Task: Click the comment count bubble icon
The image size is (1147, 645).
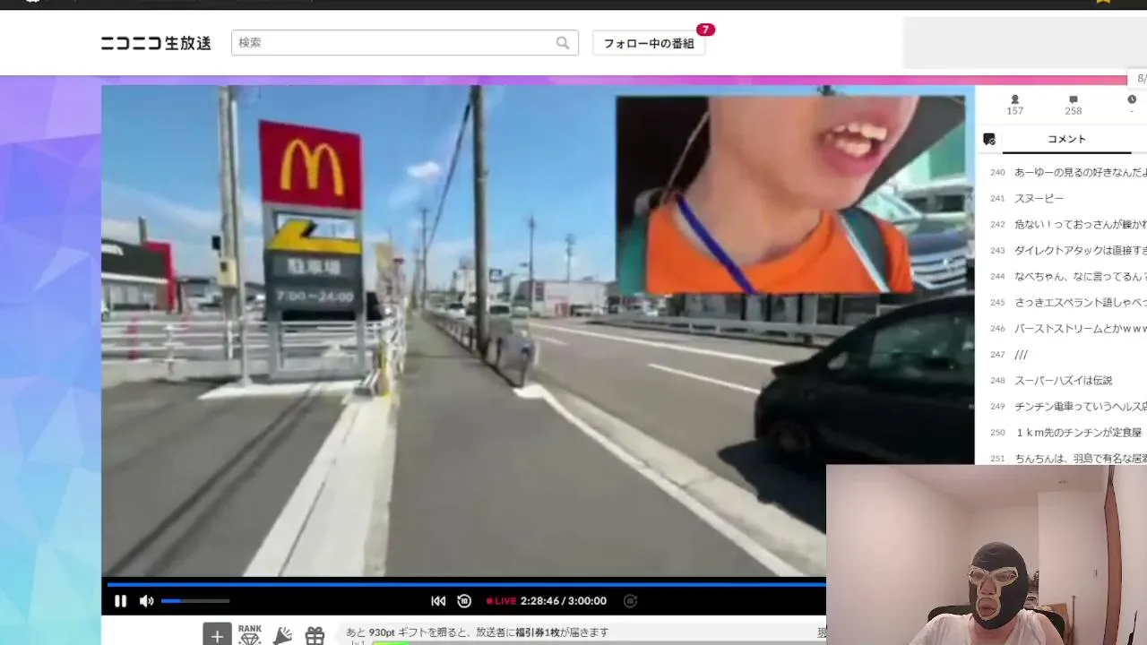Action: click(x=1074, y=99)
